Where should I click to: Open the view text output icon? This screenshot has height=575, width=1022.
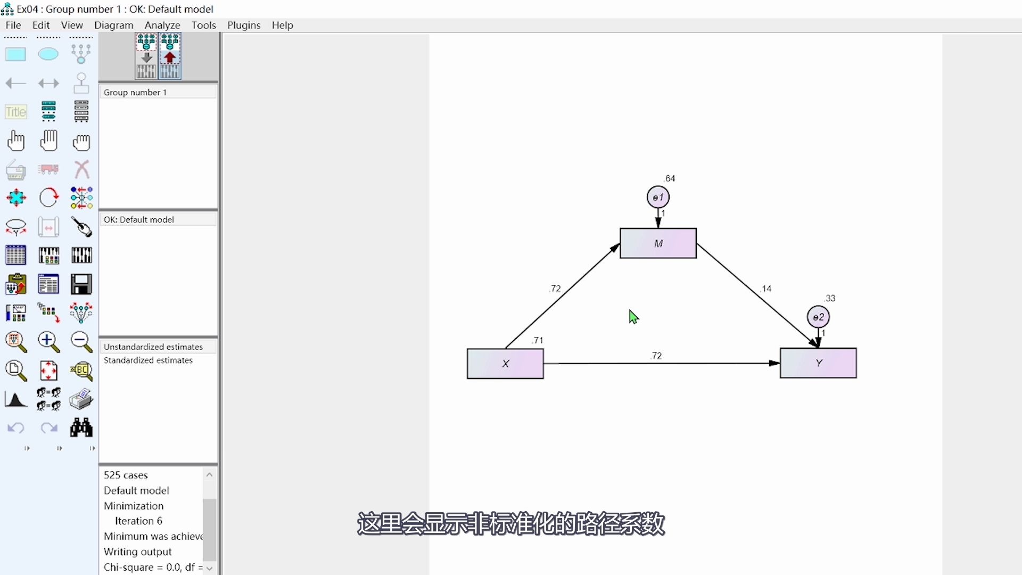click(48, 284)
